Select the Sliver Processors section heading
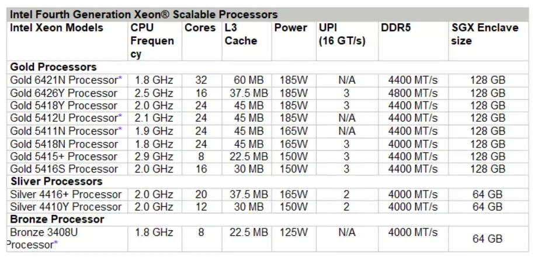Screen dimensions: 538x257 point(57,181)
